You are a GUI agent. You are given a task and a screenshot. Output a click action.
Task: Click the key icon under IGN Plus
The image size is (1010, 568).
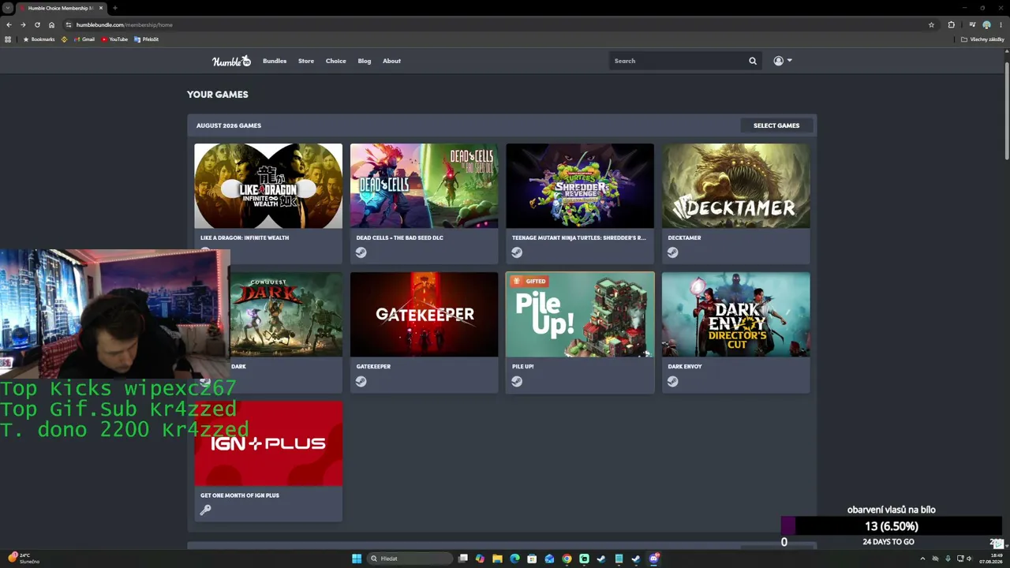205,510
